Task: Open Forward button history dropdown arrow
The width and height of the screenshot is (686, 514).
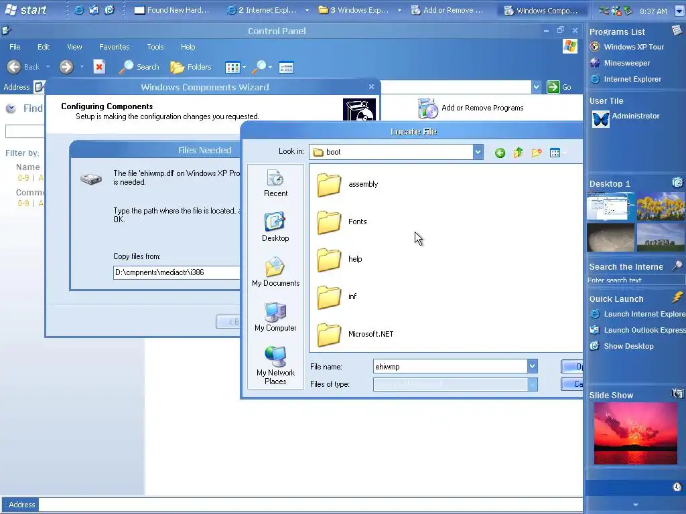Action: 82,67
